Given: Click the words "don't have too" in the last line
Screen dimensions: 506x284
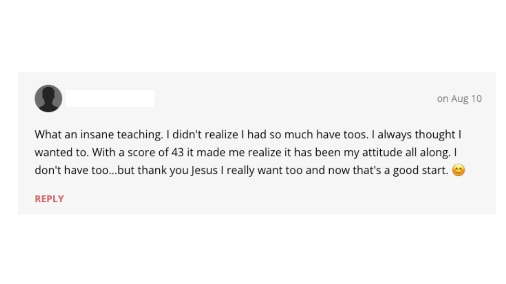Looking at the screenshot, I should [71, 170].
